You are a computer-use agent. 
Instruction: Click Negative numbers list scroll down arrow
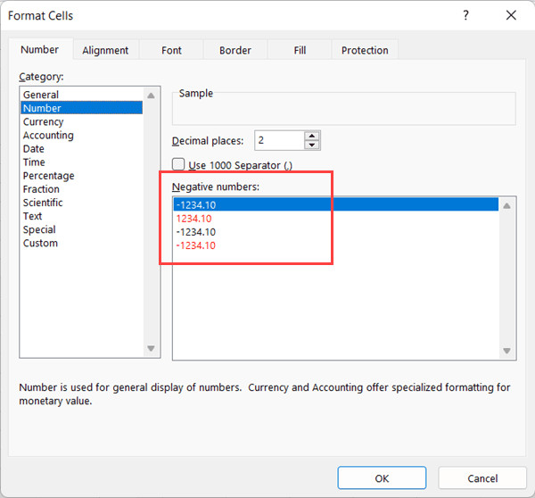click(507, 351)
